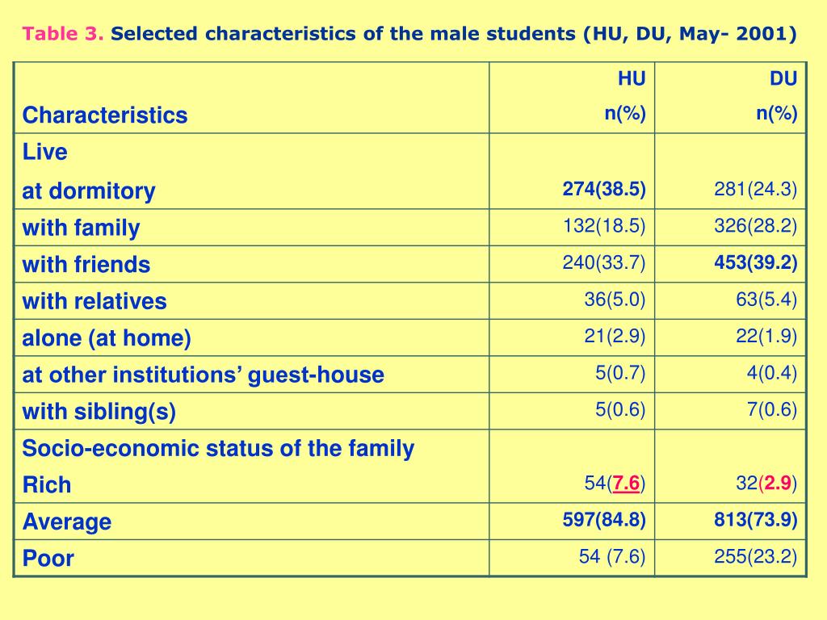The height and width of the screenshot is (620, 827).
Task: Click the bold 813(73.9) value
Action: pyautogui.click(x=755, y=519)
